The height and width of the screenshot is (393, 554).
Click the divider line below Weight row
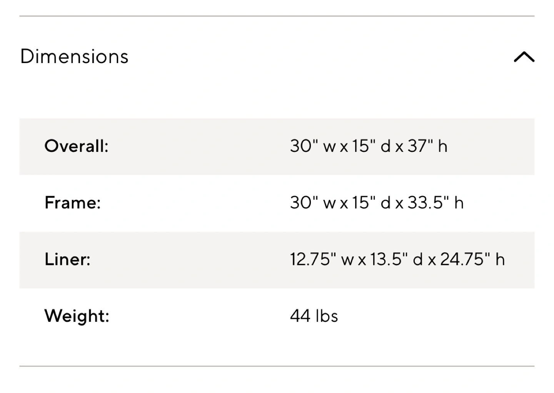[x=277, y=366]
